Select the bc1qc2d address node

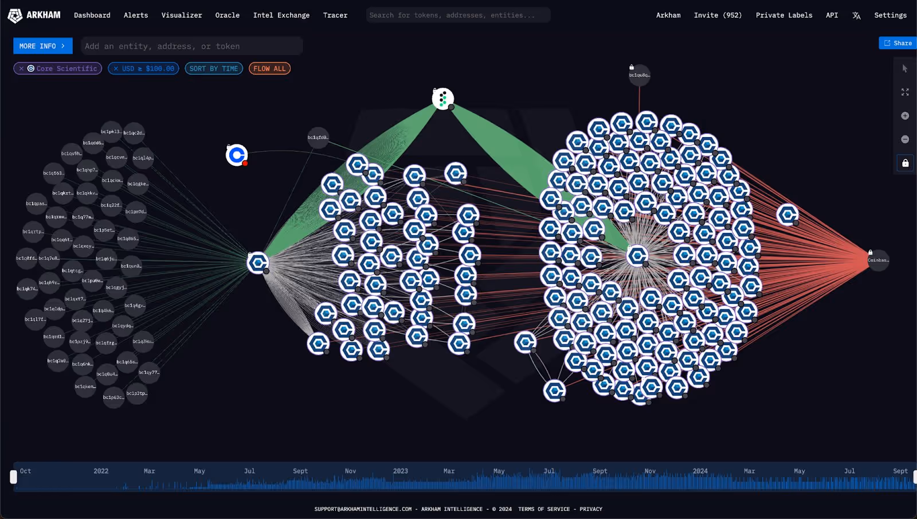tap(134, 133)
